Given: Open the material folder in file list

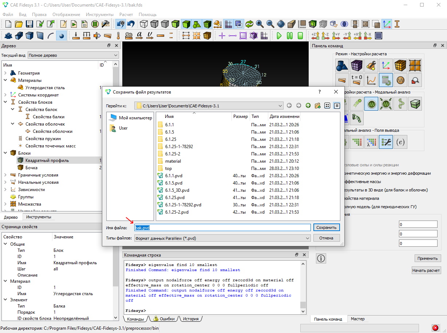Looking at the screenshot, I should [173, 161].
